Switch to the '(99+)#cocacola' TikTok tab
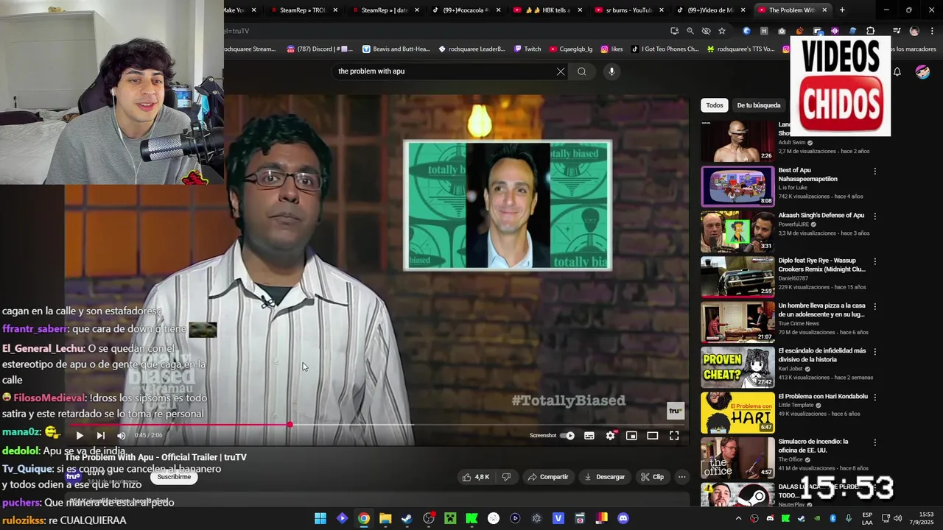943x530 pixels. coord(467,10)
